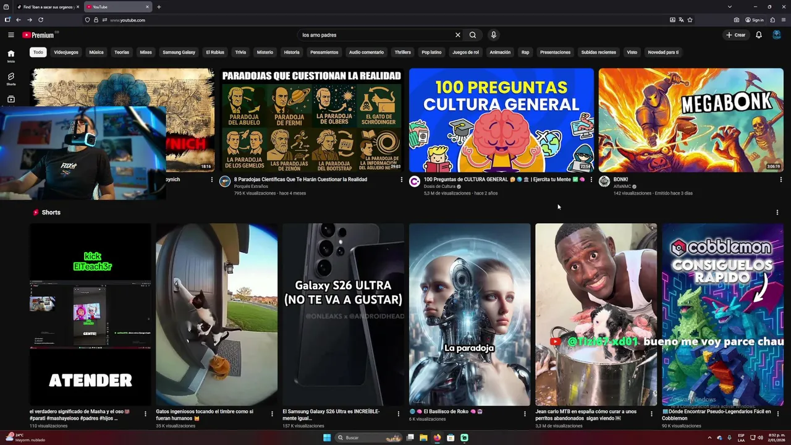Open the MEGABONK video thumbnail
Screen dimensions: 791x445
tap(691, 120)
